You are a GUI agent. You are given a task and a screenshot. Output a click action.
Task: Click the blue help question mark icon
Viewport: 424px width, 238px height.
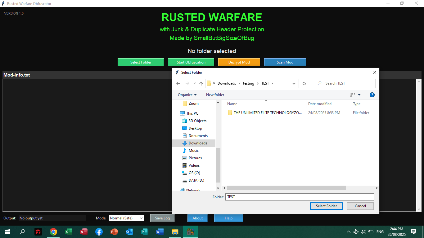tap(372, 95)
